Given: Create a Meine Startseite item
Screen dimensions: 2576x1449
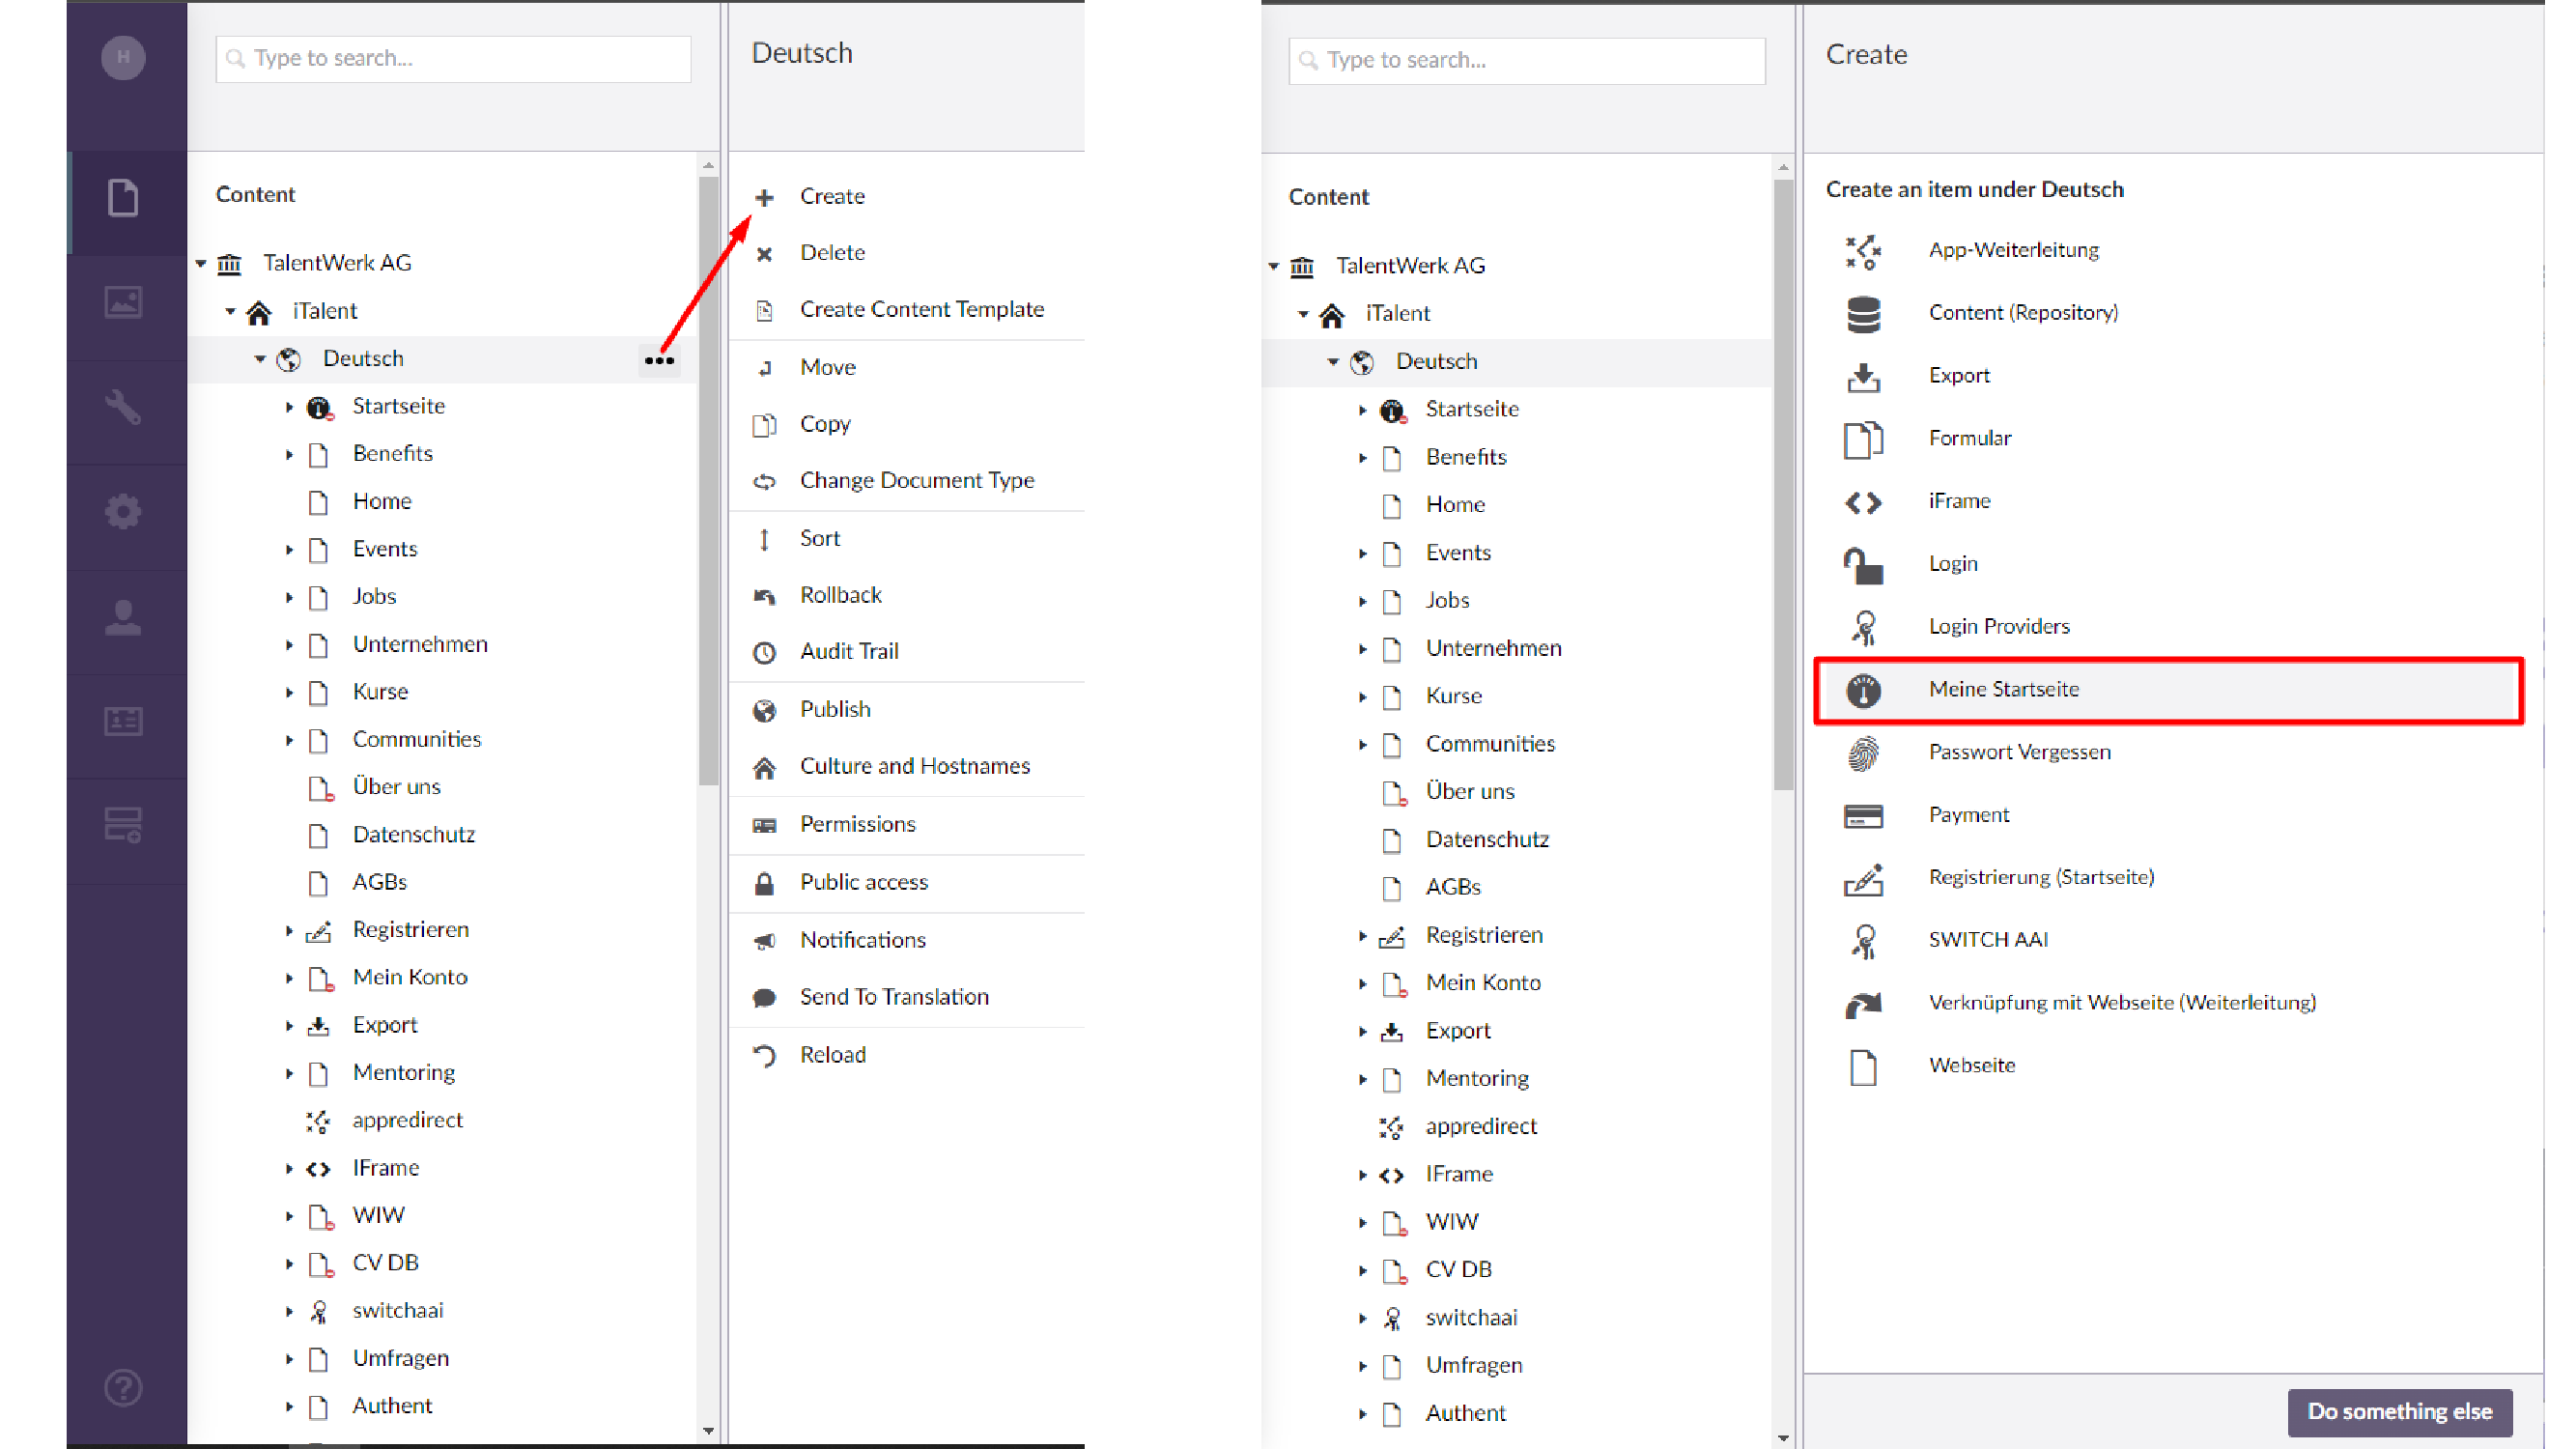Looking at the screenshot, I should 2168,690.
